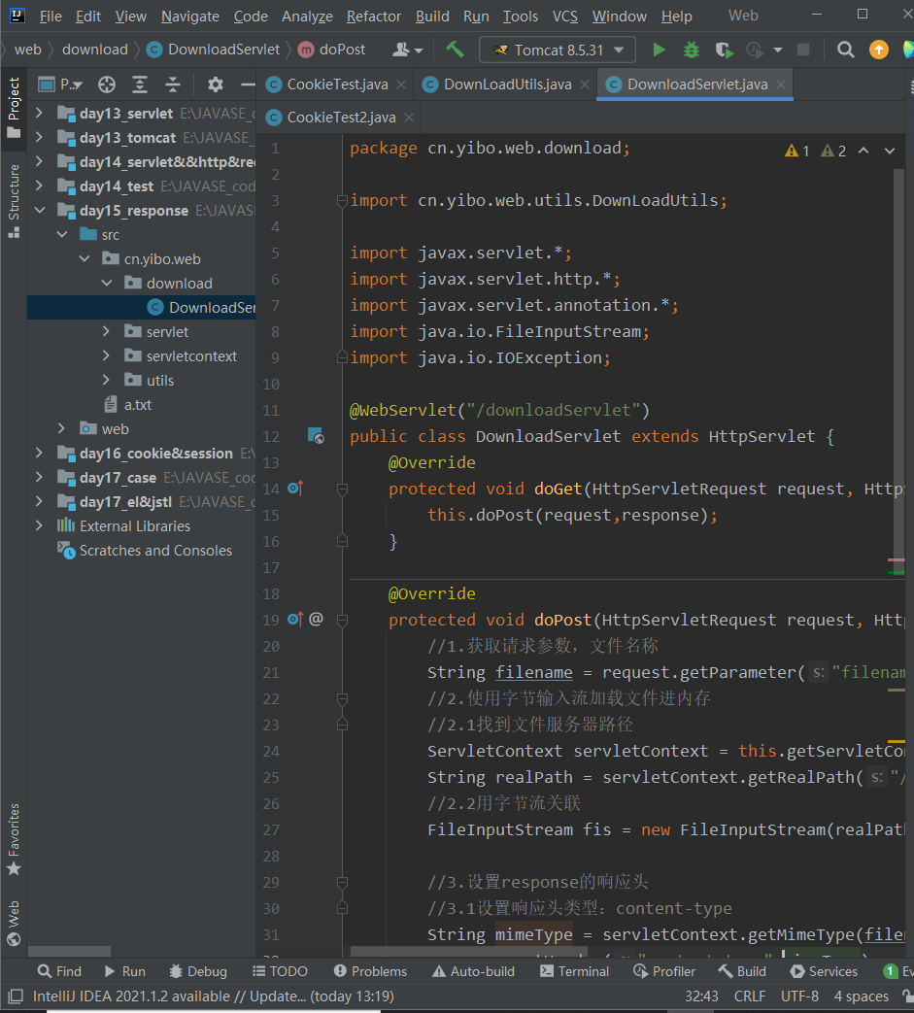Fold the doGet method at line 14
Viewport: 914px width, 1013px height.
pos(342,490)
